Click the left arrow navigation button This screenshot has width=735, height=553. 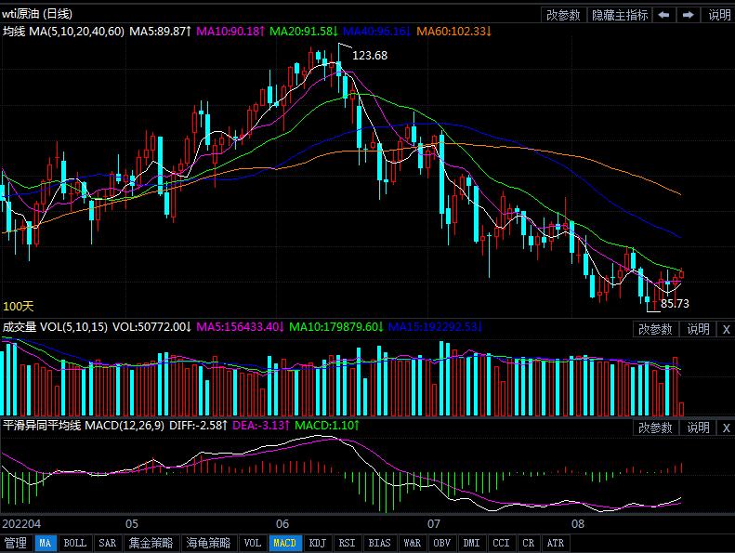point(664,15)
